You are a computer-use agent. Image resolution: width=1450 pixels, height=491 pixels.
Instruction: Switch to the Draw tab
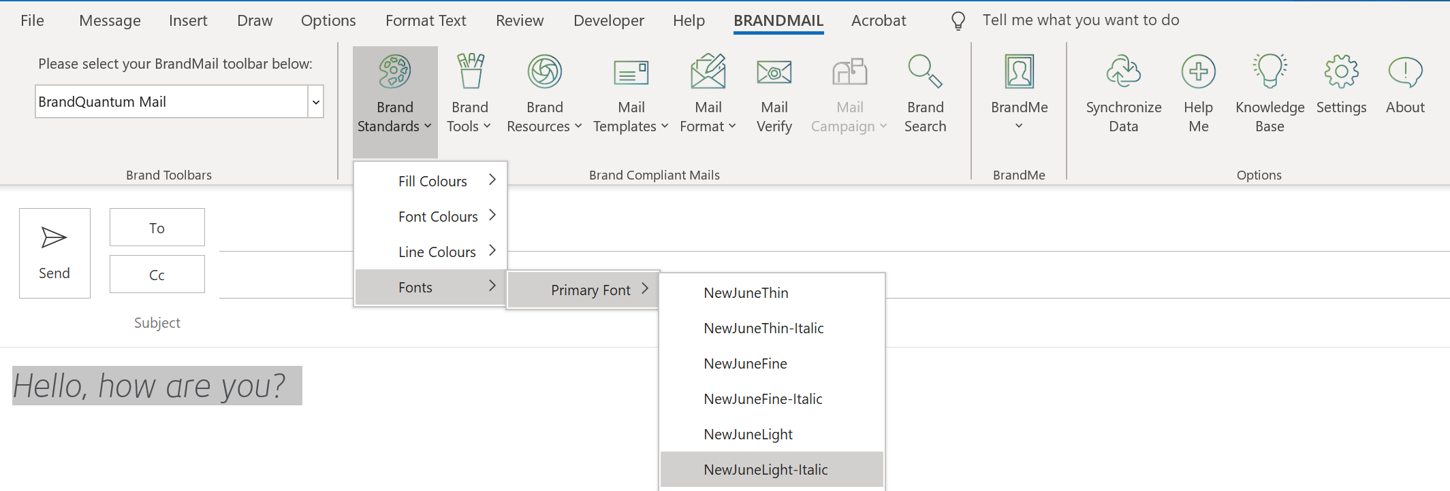tap(255, 21)
